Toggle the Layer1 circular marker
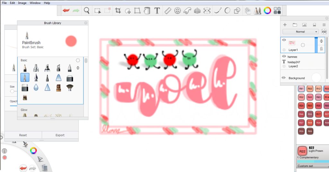The height and width of the screenshot is (172, 329). (284, 50)
